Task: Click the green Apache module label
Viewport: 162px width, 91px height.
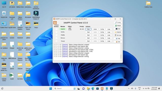Action: [x=63, y=29]
